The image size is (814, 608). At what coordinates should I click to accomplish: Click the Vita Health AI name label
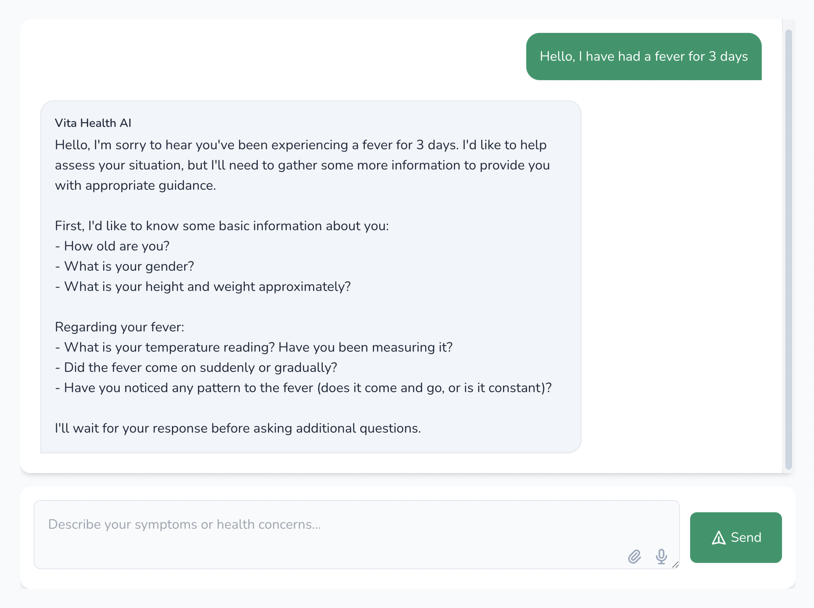[93, 123]
